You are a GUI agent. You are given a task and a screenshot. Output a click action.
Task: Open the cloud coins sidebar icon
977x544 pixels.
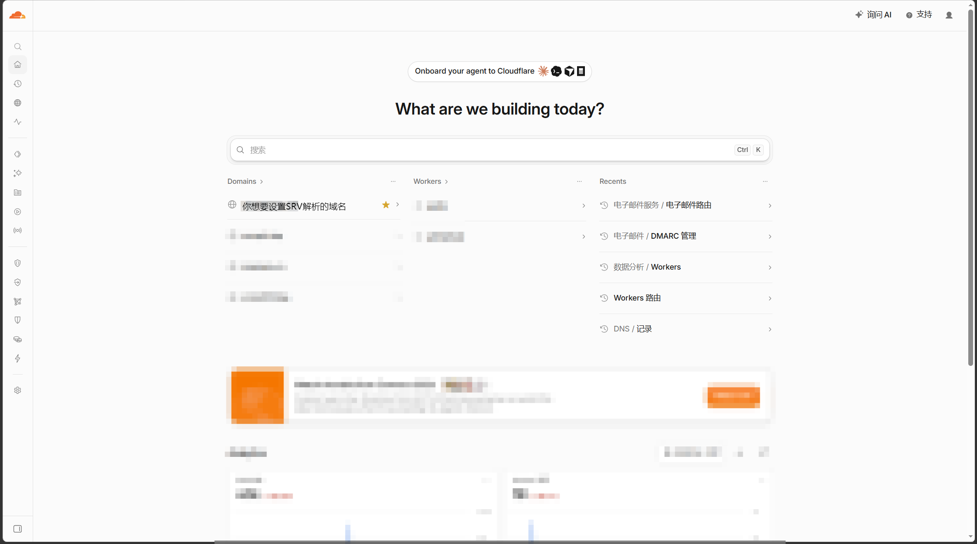17,339
